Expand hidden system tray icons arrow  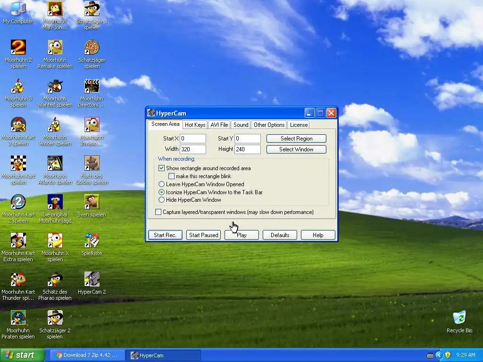pyautogui.click(x=439, y=355)
